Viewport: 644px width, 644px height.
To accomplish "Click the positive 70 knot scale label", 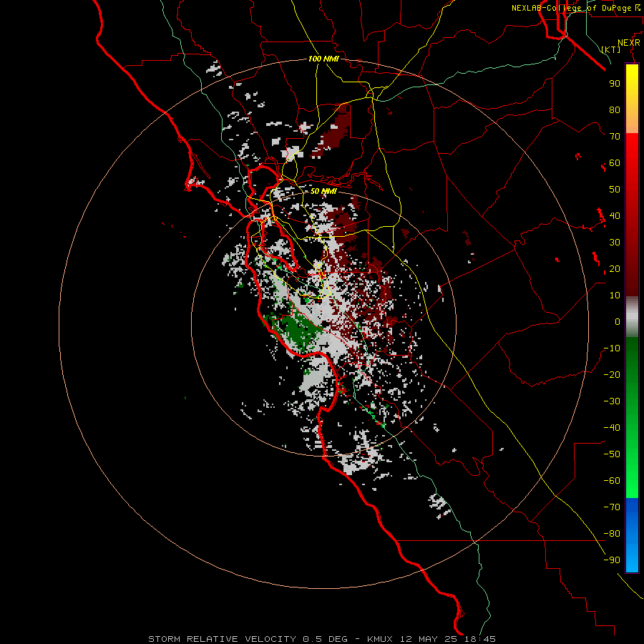I will point(615,137).
